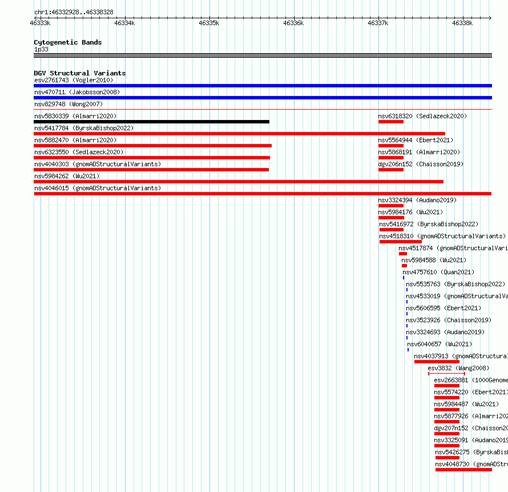Click the 46336k ruler tick label
The image size is (508, 492).
[x=293, y=23]
